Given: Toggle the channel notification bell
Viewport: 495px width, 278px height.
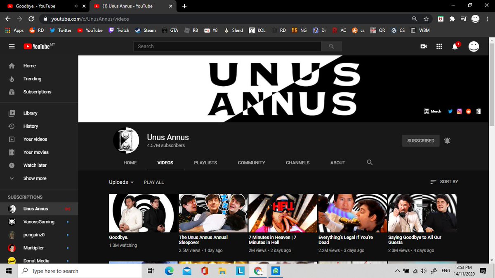Looking at the screenshot, I should coord(448,140).
